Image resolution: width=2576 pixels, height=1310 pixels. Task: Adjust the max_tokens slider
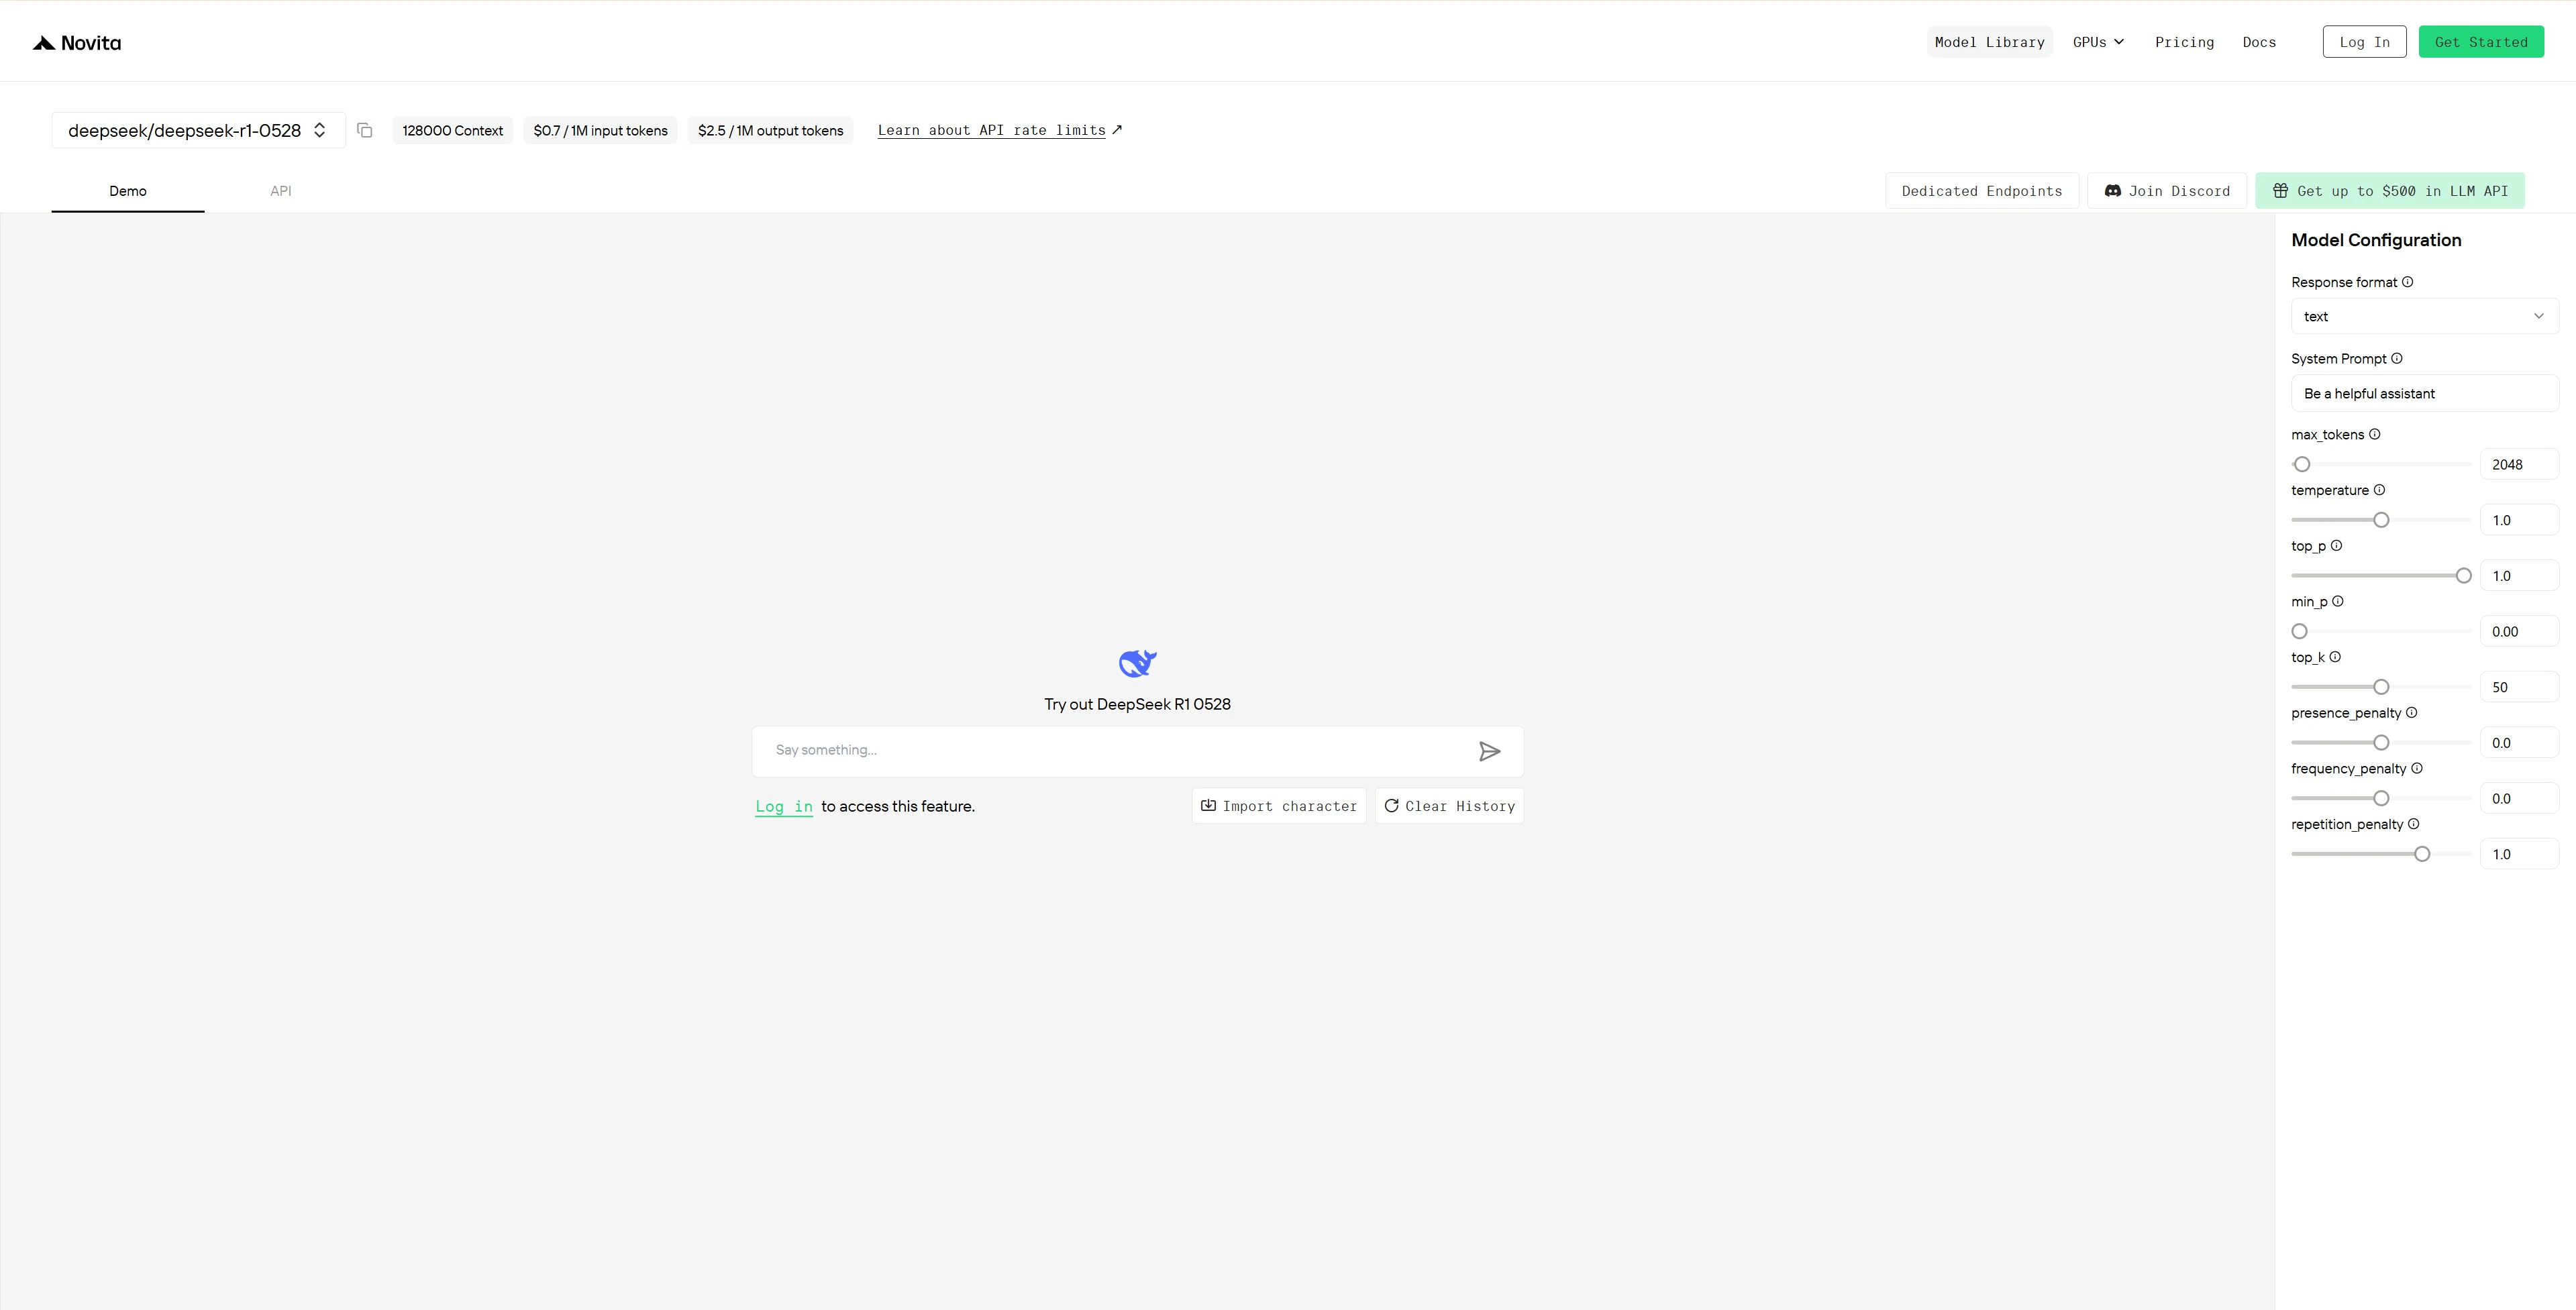tap(2302, 464)
